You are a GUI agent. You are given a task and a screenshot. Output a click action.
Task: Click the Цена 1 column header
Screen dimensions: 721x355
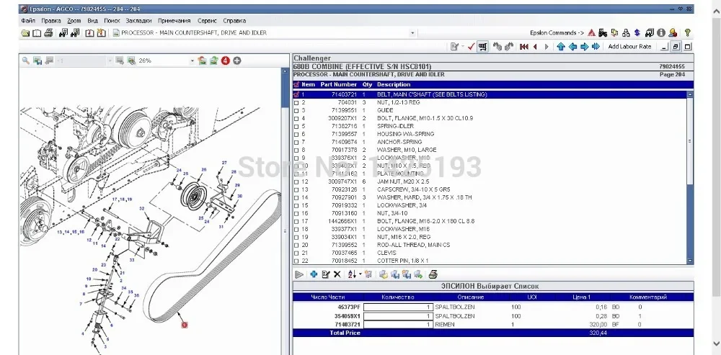click(582, 297)
